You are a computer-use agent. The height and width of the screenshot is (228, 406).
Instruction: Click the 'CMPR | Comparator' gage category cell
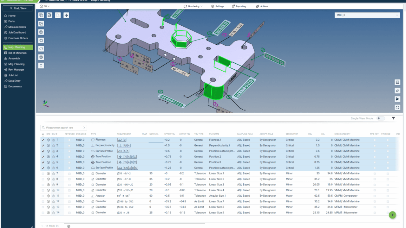(346, 196)
